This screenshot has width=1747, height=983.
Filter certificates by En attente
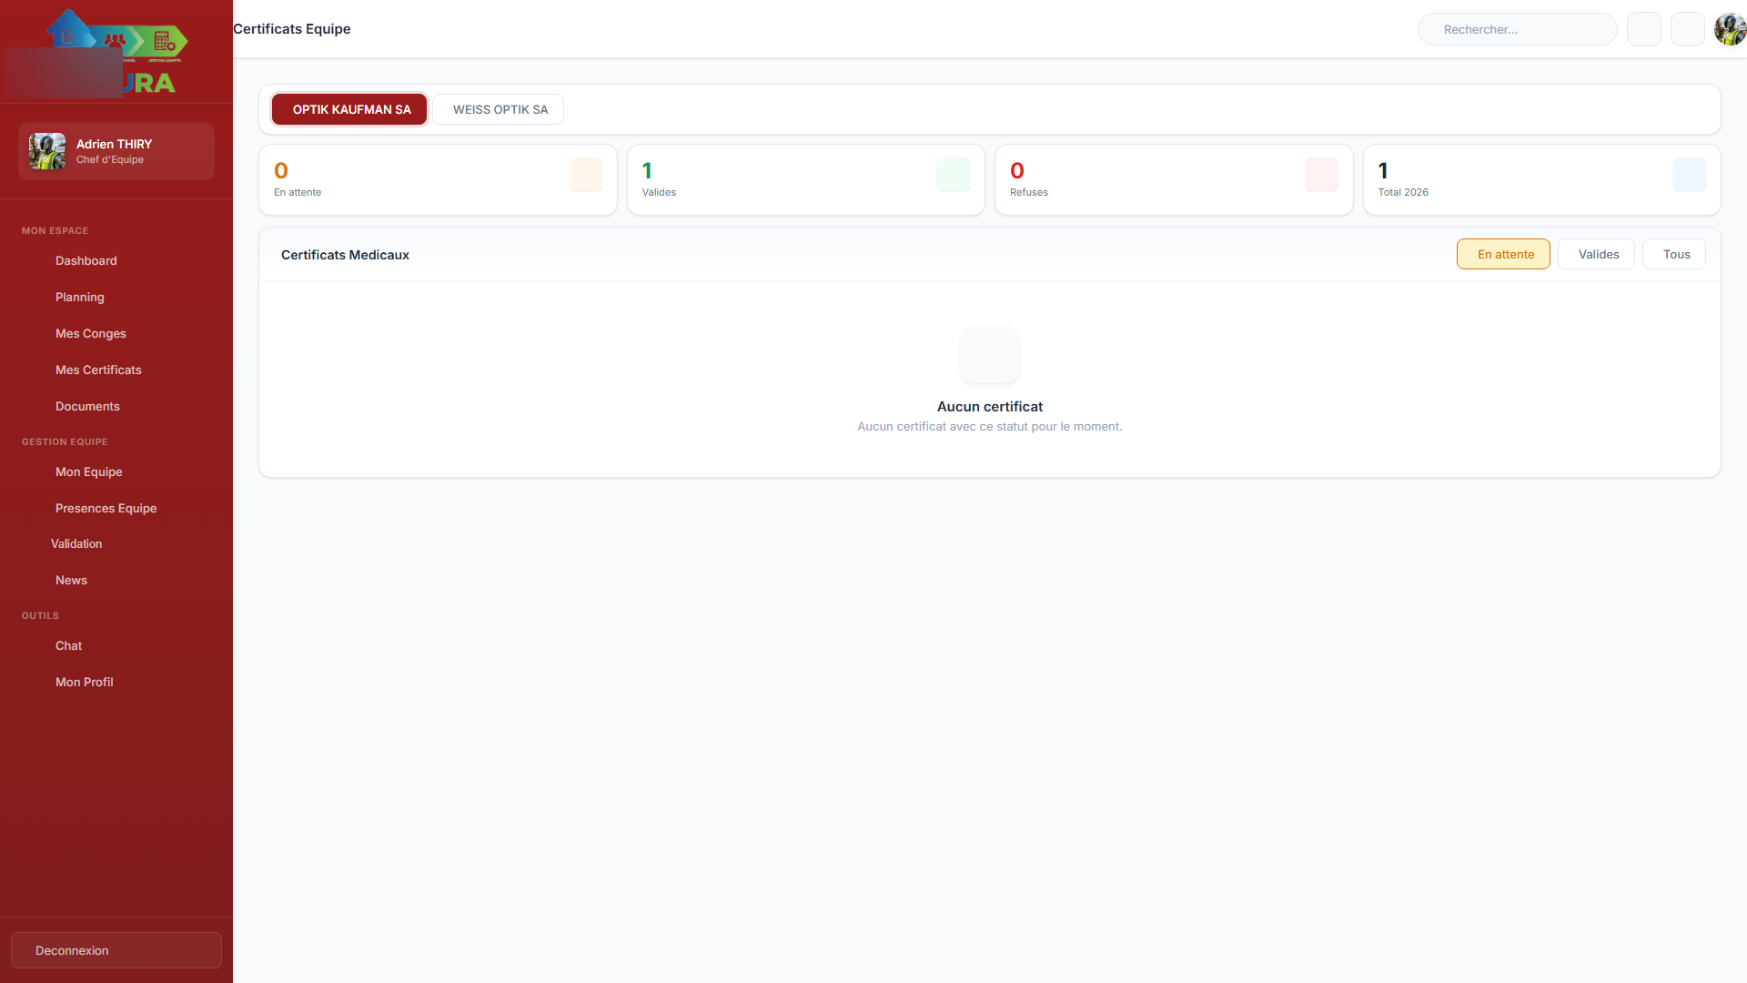click(x=1503, y=254)
